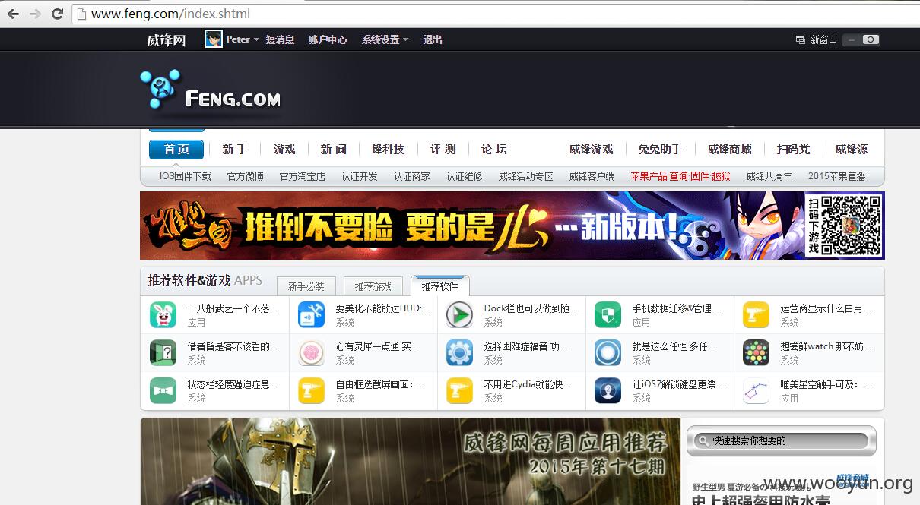The image size is (920, 505).
Task: Reload the page with refresh icon
Action: point(57,14)
